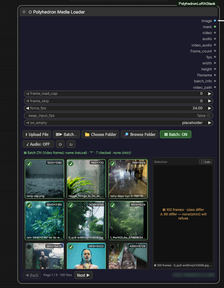Click the frame_load_cap value field
The image size is (224, 288).
click(x=119, y=94)
